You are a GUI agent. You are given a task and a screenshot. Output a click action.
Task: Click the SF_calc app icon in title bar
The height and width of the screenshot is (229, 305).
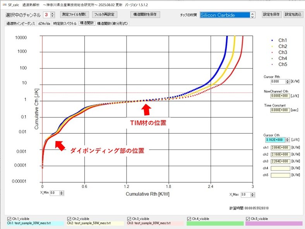click(5, 5)
